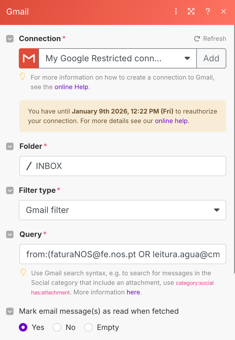The image size is (235, 340).
Task: Click the 'January 9th 2026, 12:22 PM (Fri)' text
Action: point(123,111)
